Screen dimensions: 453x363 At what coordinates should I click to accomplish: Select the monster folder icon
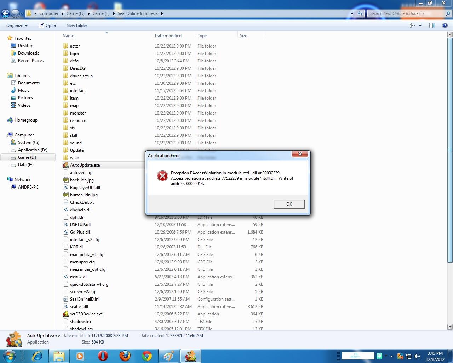(65, 113)
